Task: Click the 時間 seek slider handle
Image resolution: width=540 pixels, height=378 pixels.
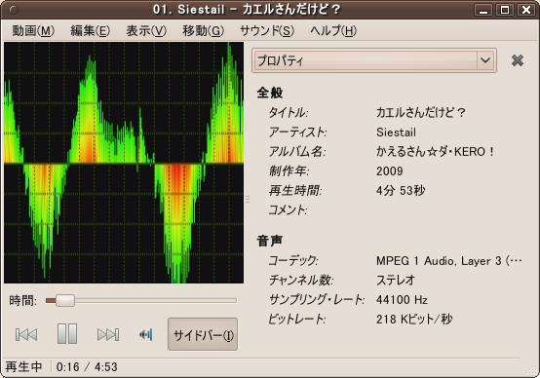Action: 65,300
